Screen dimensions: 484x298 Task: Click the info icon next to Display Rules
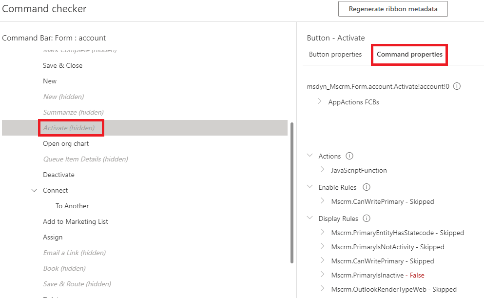click(x=367, y=219)
